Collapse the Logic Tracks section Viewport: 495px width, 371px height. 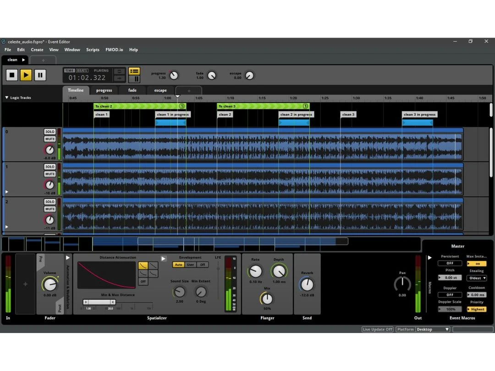click(7, 98)
